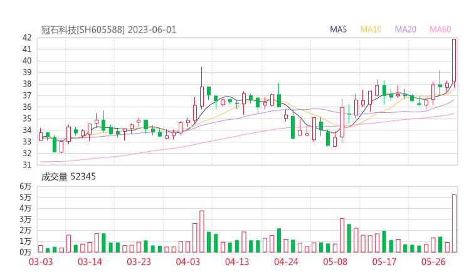Click the 03-14 date label

click(90, 262)
